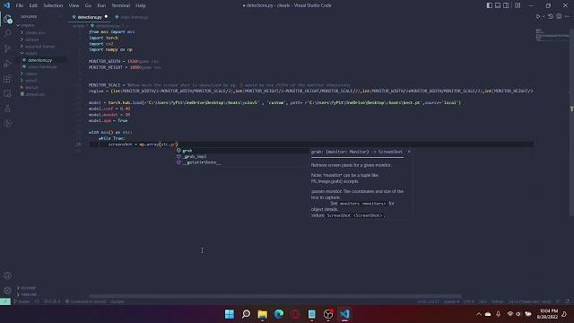Collapse the folder containing detections.py
Image resolution: width=574 pixels, height=323 pixels.
[30, 53]
